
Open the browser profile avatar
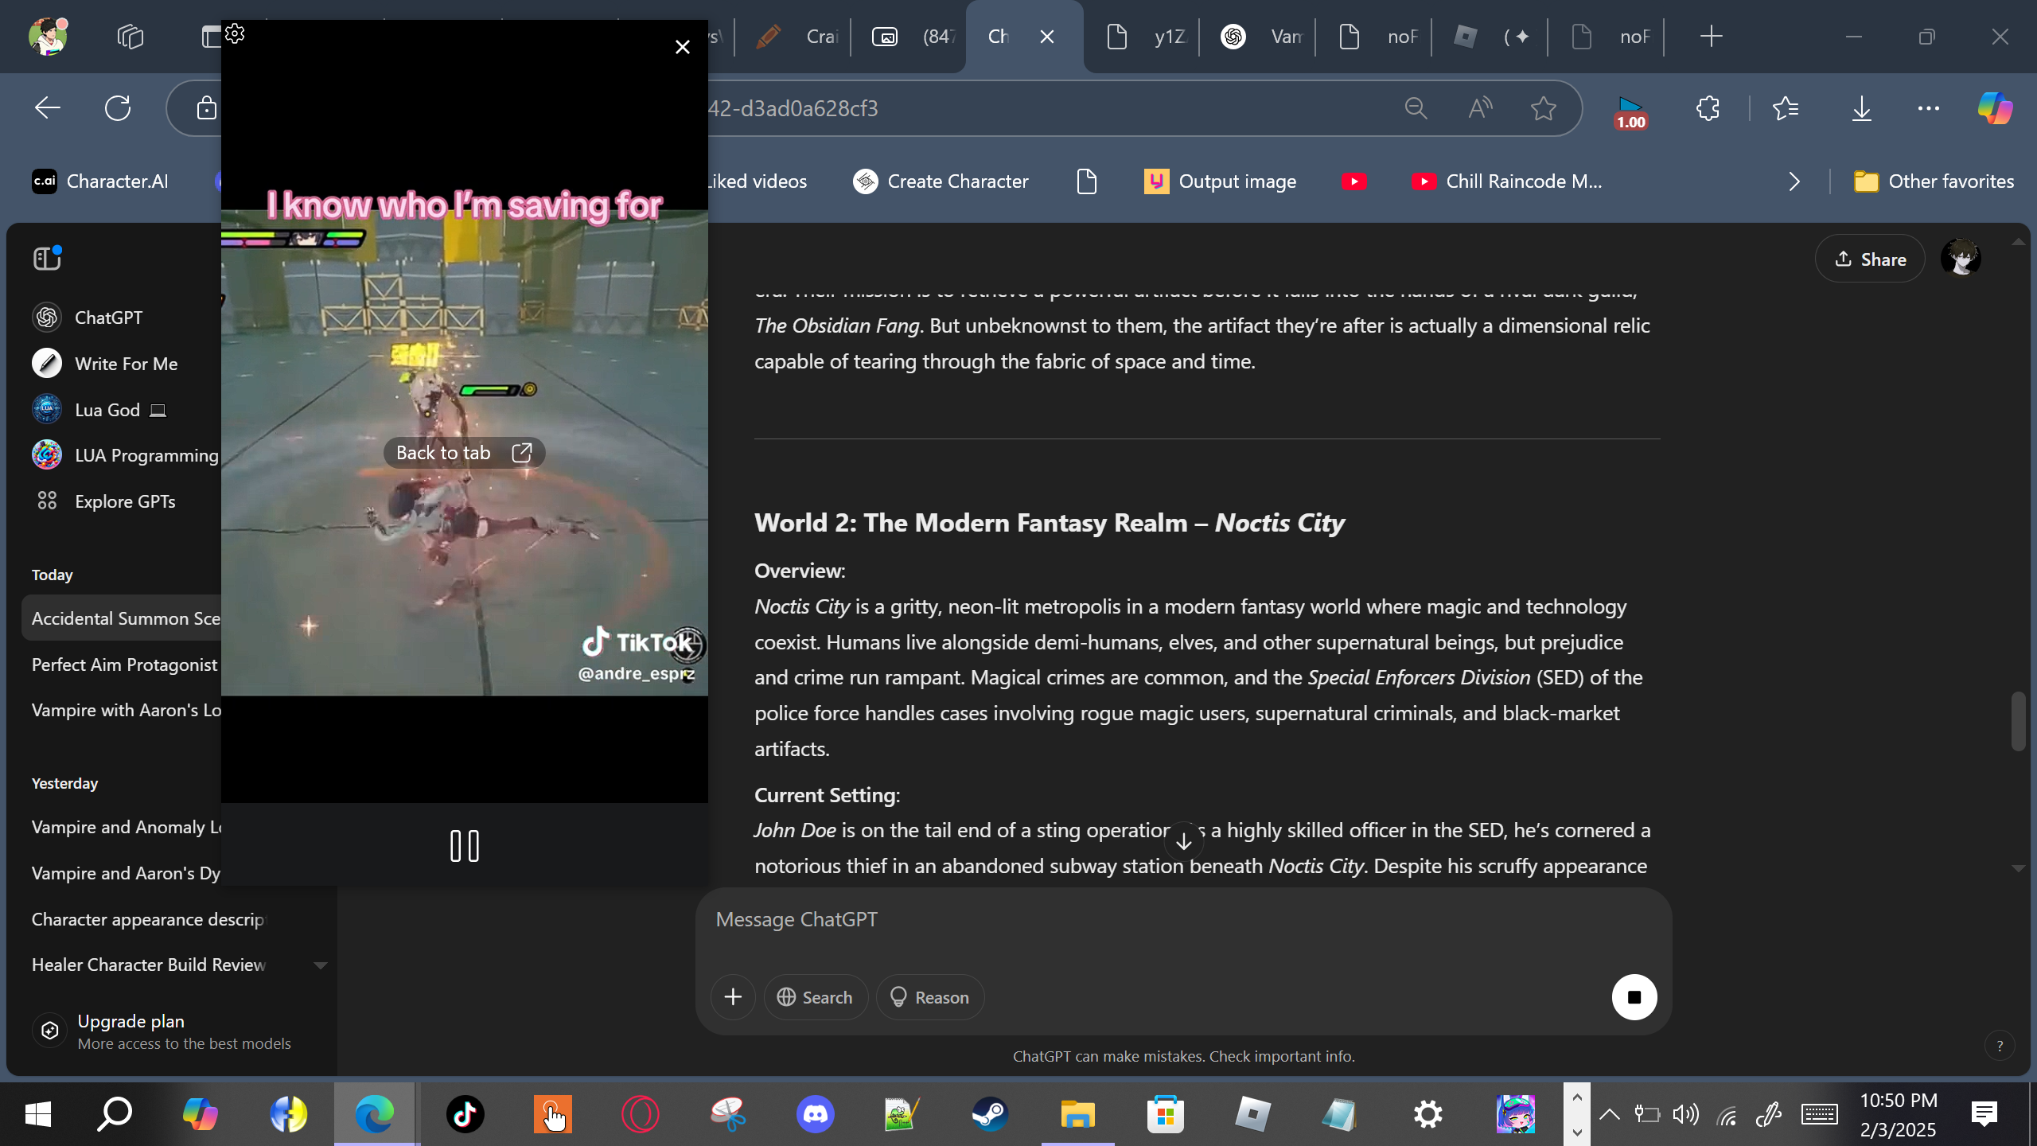pyautogui.click(x=48, y=37)
